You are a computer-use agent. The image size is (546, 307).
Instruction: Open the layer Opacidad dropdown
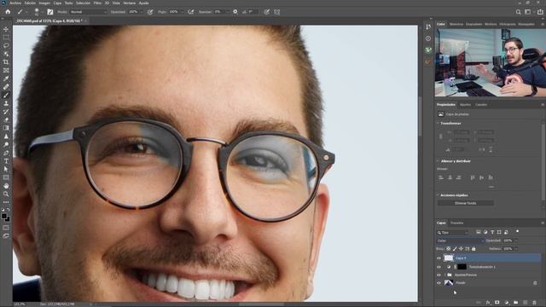pos(515,240)
